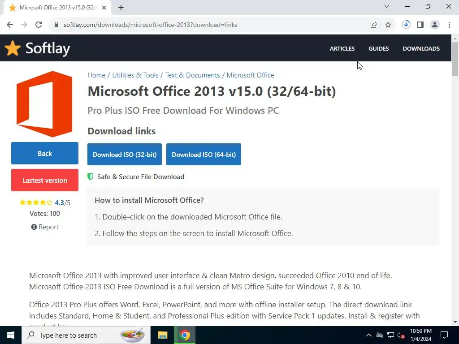Reload the Softlay page
The width and height of the screenshot is (459, 344).
point(39,25)
